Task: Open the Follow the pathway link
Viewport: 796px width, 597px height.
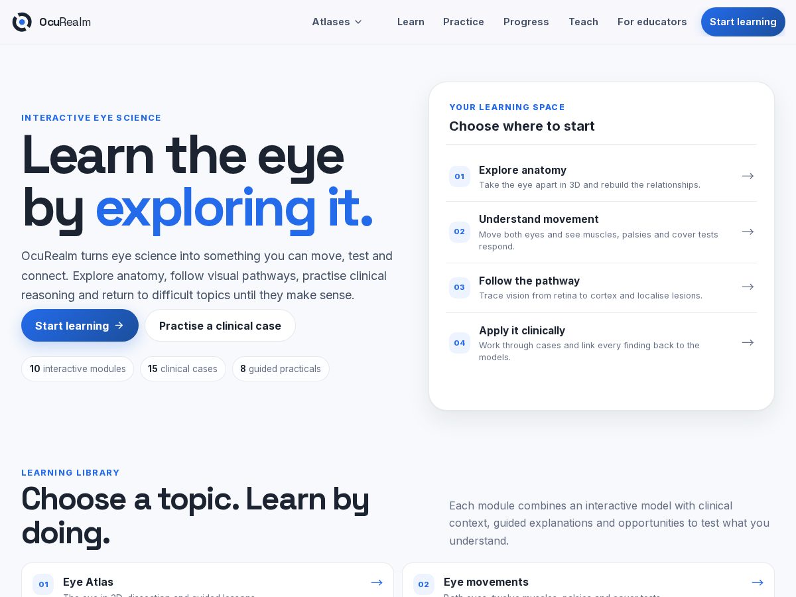Action: [601, 288]
